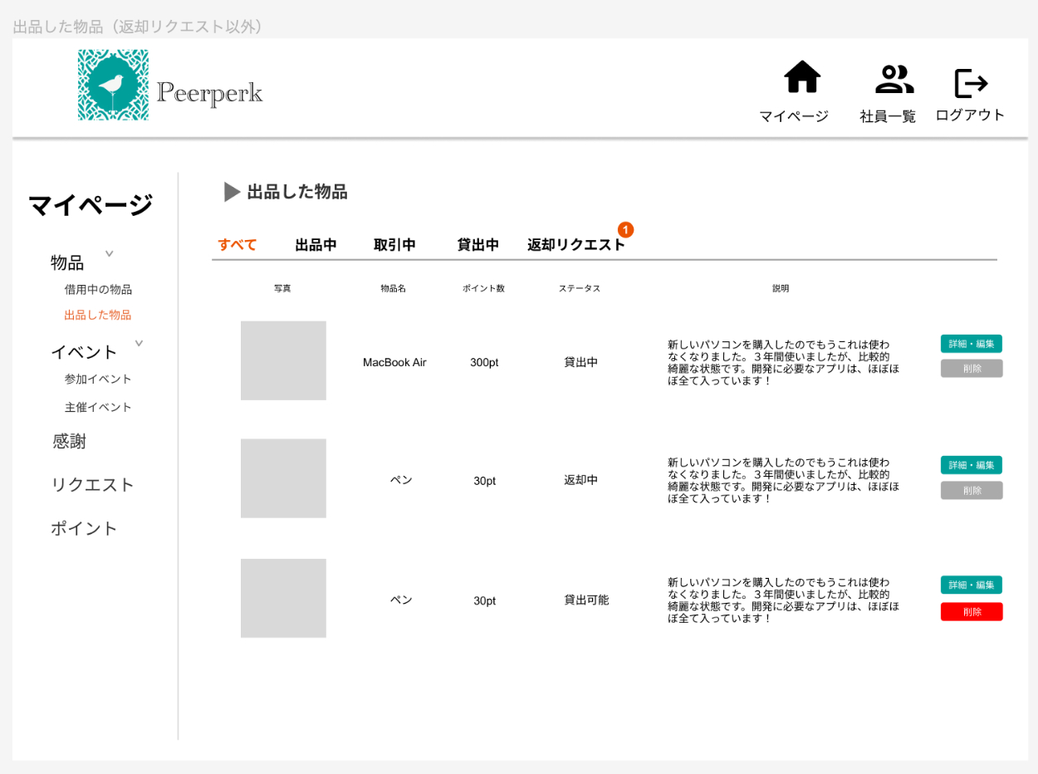Open 参加イベント in the sidebar
Viewport: 1038px width, 774px height.
click(x=98, y=380)
